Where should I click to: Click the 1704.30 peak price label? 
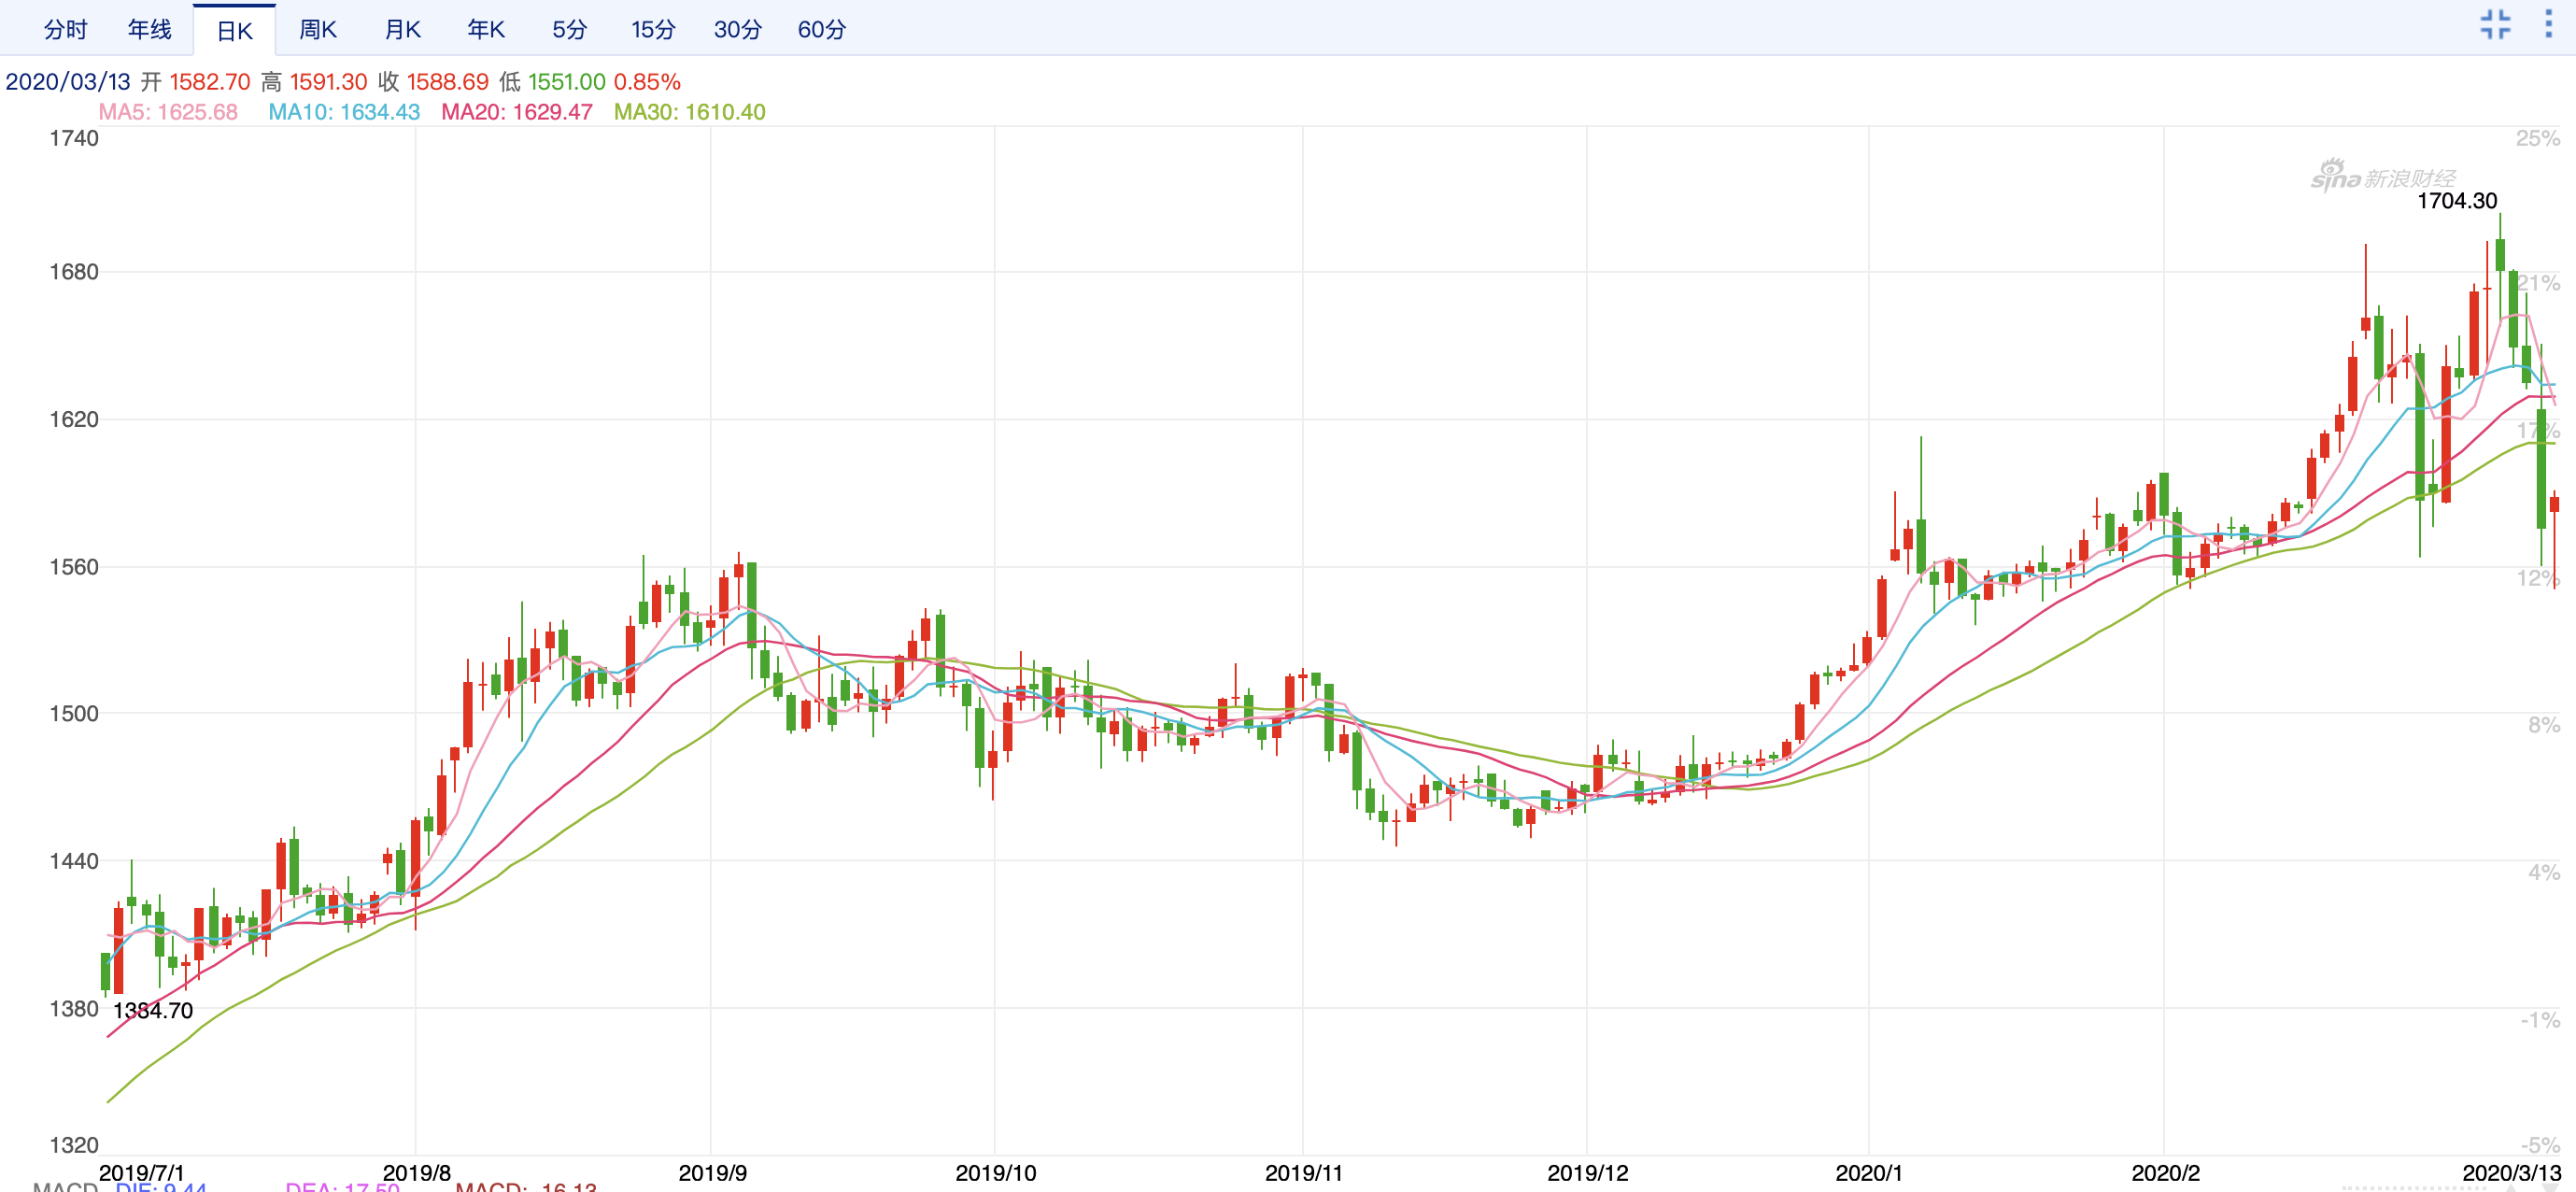2457,201
